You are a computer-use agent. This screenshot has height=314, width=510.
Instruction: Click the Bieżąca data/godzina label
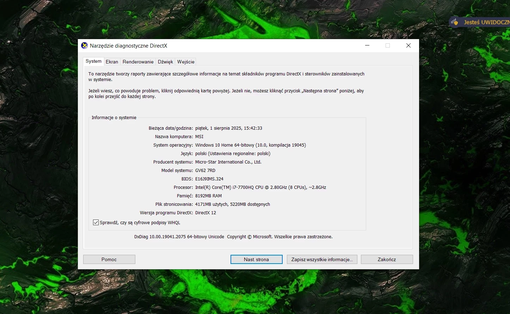171,128
